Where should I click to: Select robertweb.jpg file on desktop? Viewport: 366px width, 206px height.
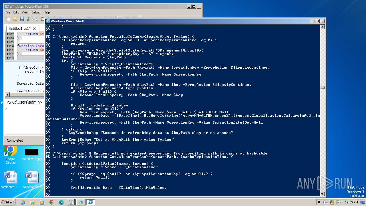[x=31, y=154]
